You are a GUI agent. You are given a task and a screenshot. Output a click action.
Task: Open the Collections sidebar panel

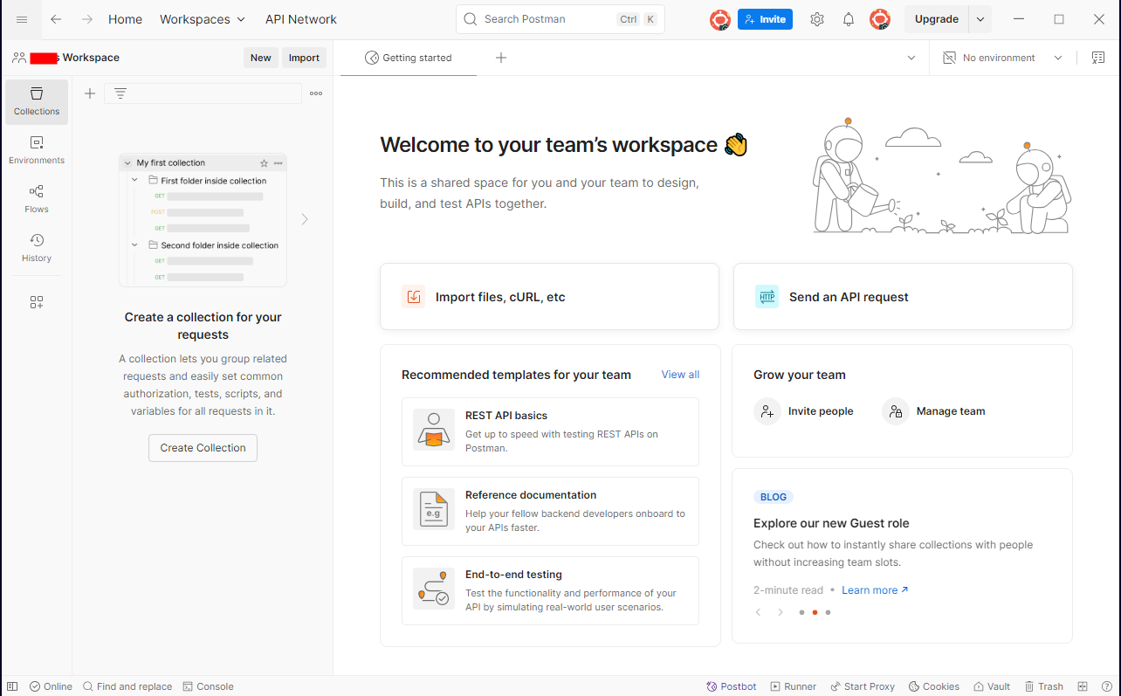tap(37, 101)
